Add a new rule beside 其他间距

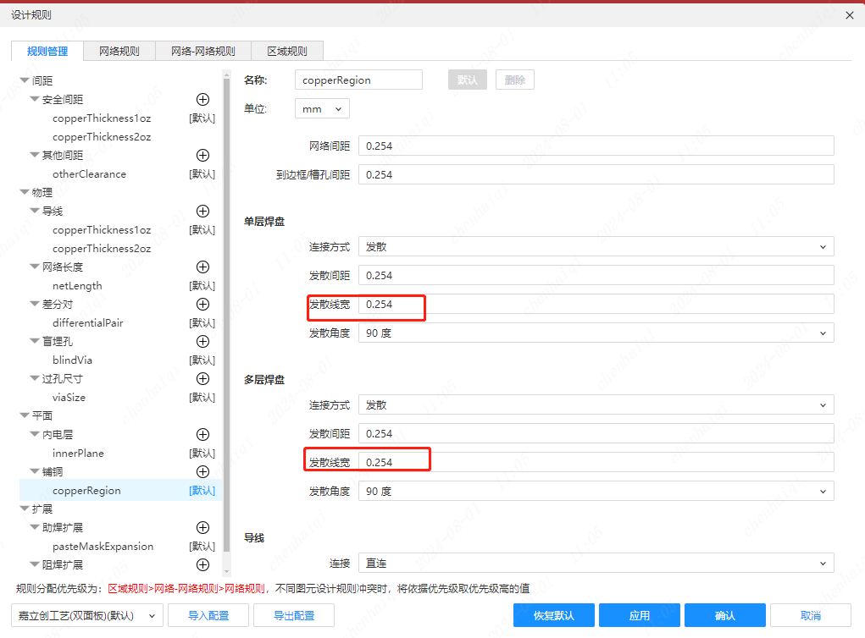pyautogui.click(x=202, y=156)
